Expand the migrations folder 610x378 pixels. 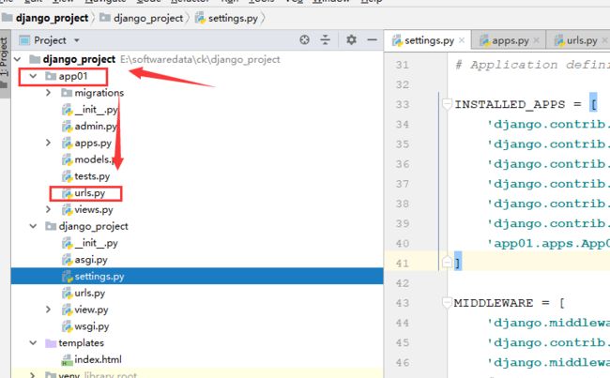click(x=48, y=93)
